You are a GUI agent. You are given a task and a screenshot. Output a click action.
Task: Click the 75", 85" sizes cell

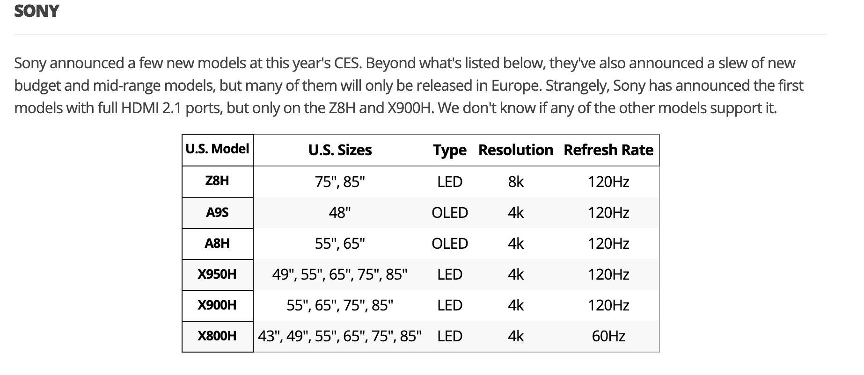(340, 181)
